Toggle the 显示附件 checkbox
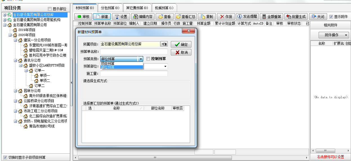 (331, 17)
